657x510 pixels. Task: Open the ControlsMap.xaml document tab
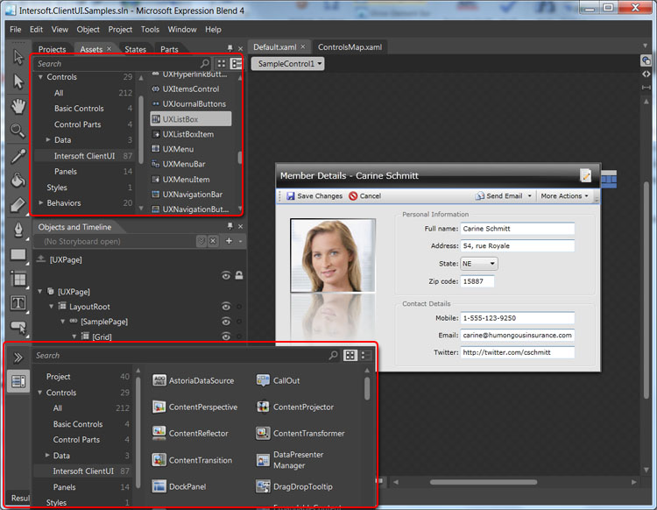point(350,47)
